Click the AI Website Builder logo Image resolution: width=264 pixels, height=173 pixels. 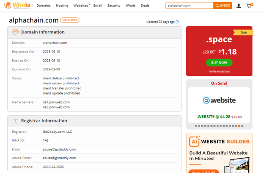pos(219,141)
